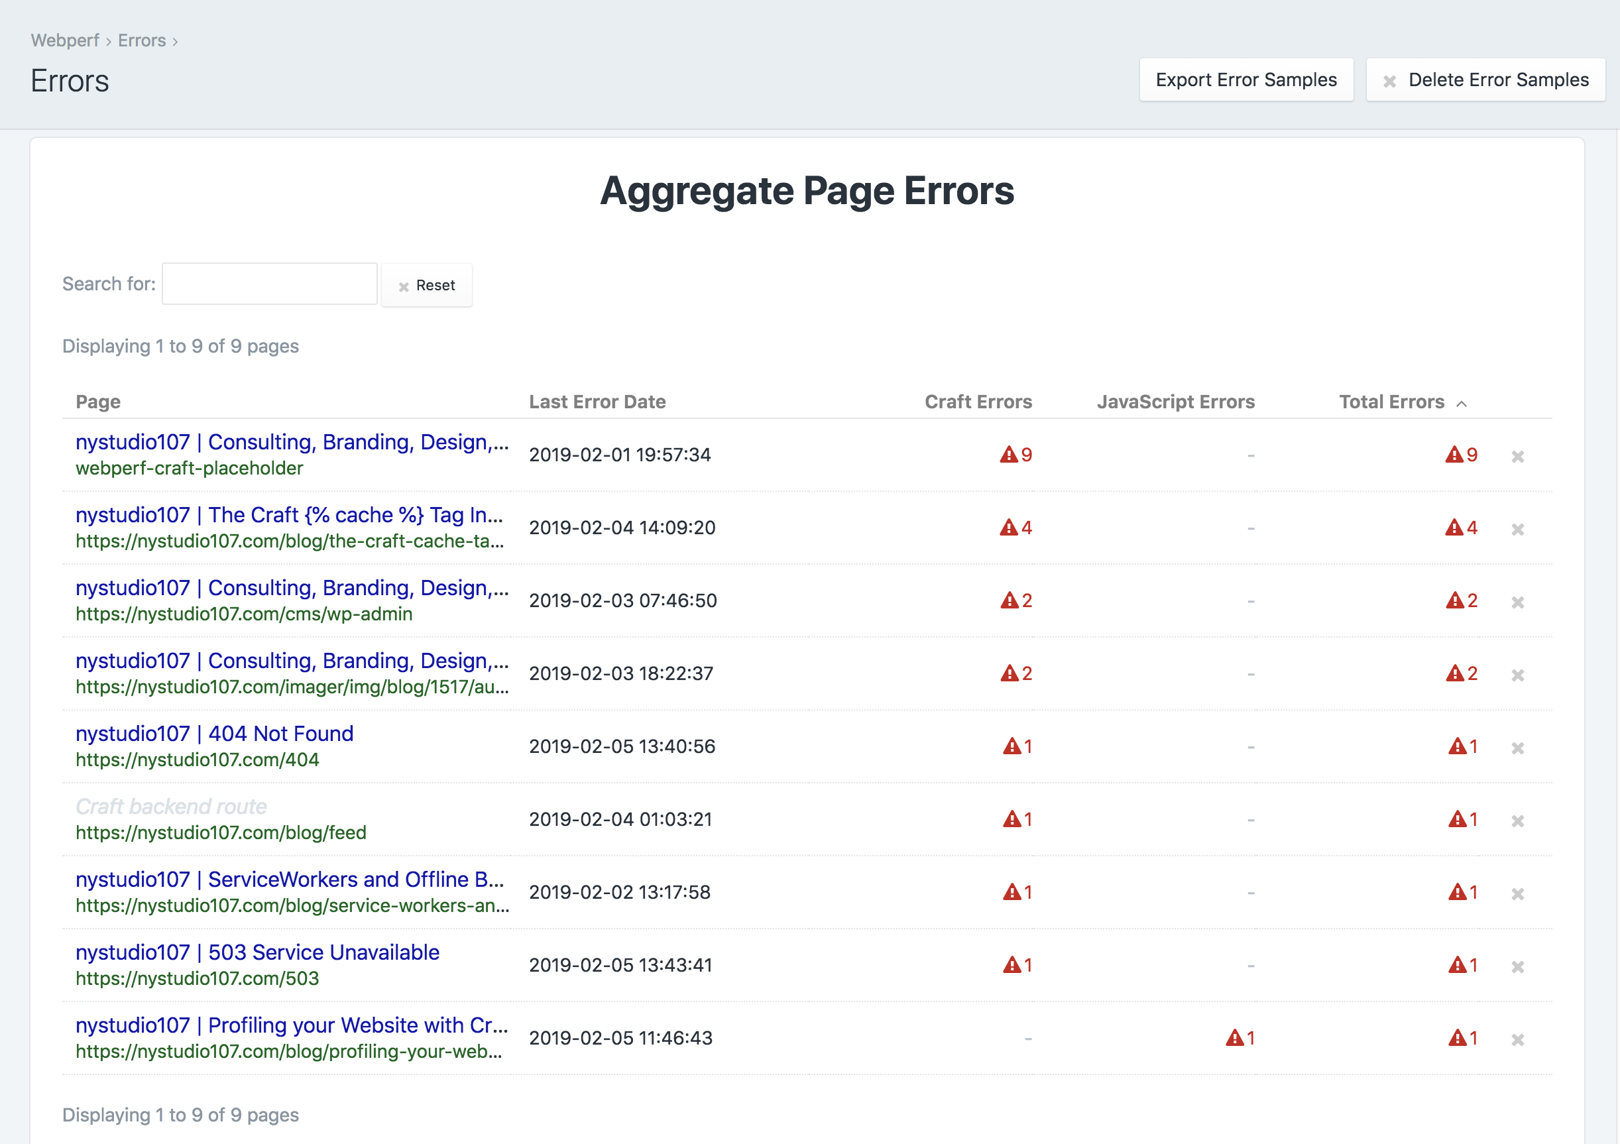Sort the table by the Page column
Screen dimensions: 1620x1144
point(98,402)
